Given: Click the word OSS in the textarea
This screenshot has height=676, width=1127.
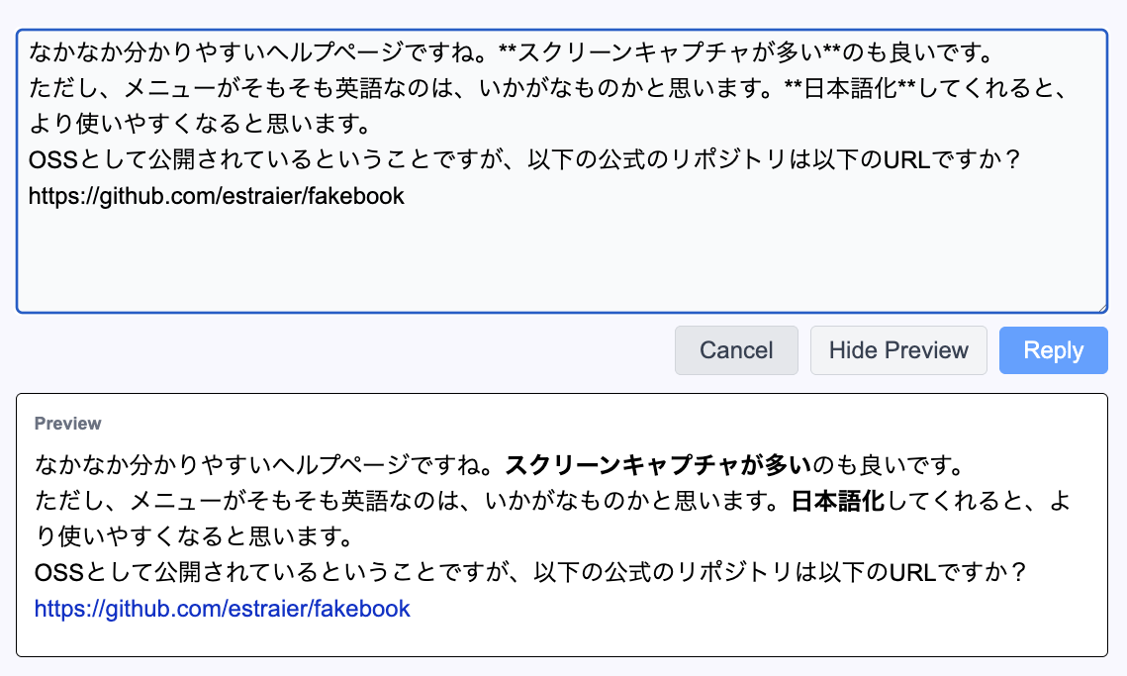Looking at the screenshot, I should (x=50, y=159).
